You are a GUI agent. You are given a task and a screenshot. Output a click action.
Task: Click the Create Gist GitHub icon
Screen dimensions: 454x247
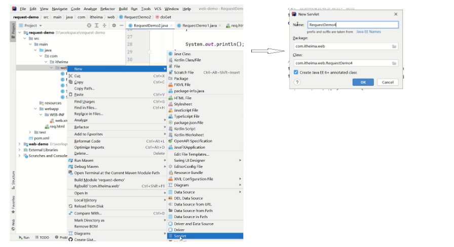70,239
